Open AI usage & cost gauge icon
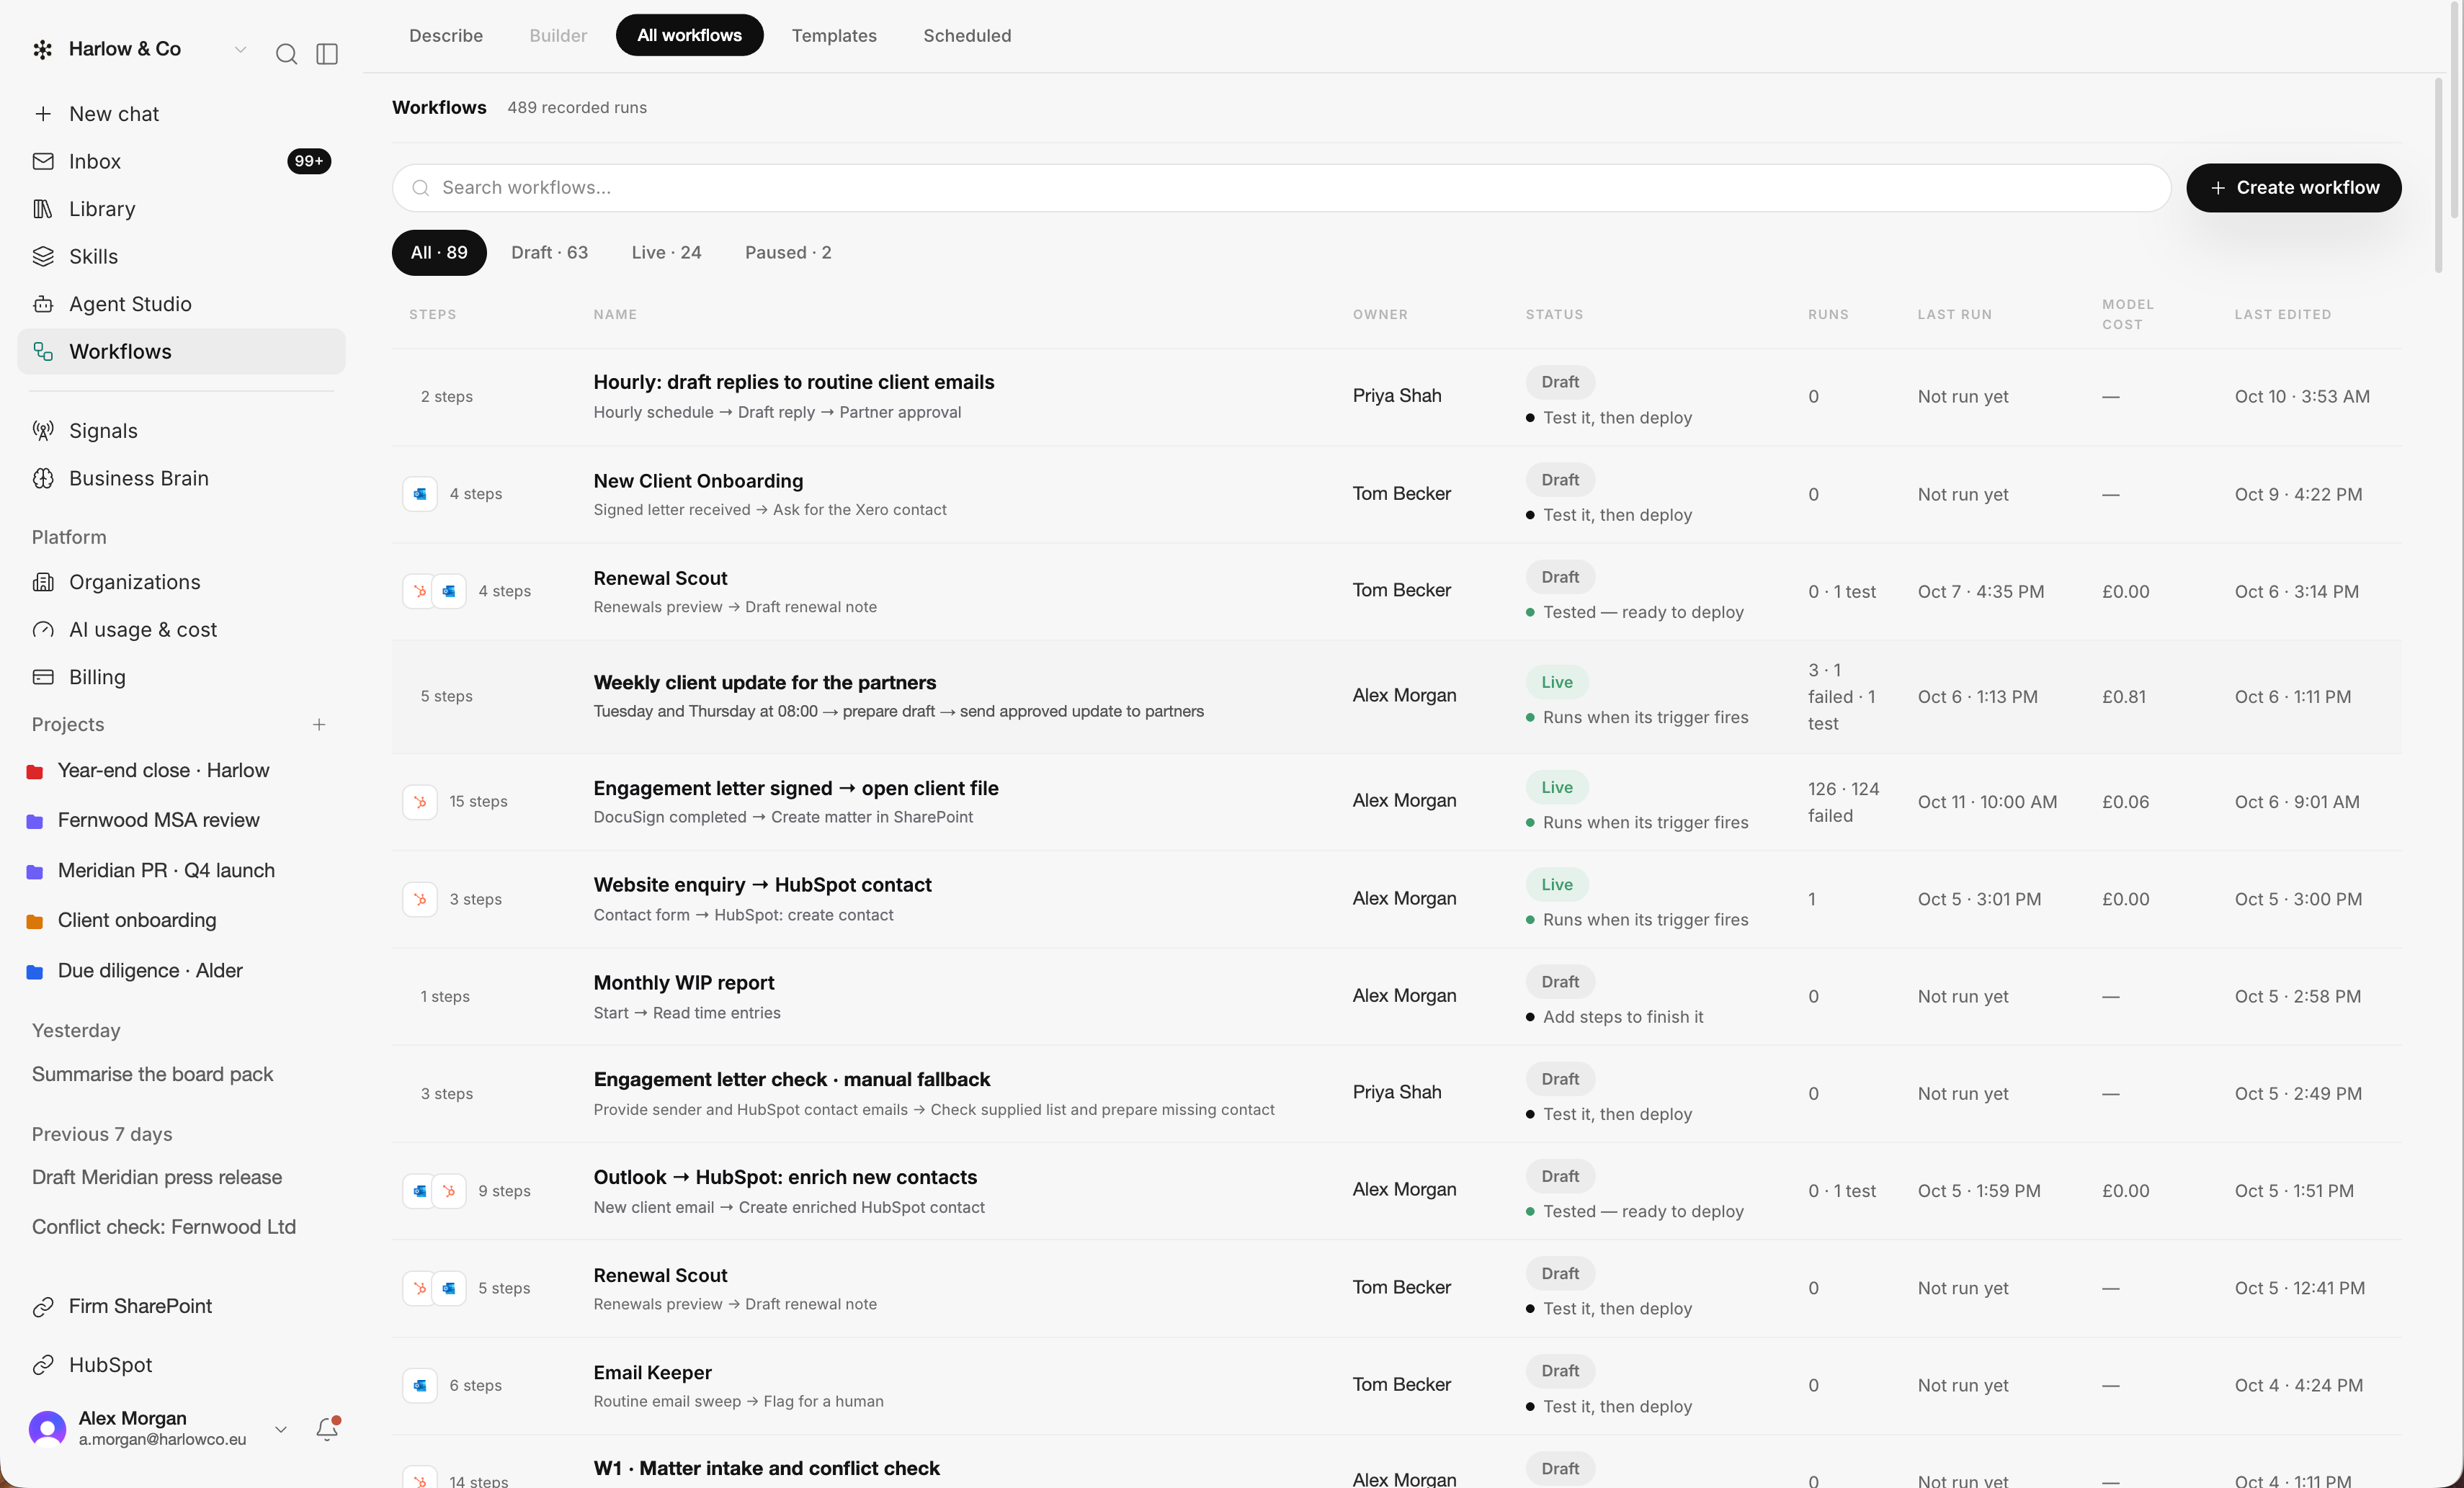This screenshot has width=2464, height=1488. pos(43,630)
